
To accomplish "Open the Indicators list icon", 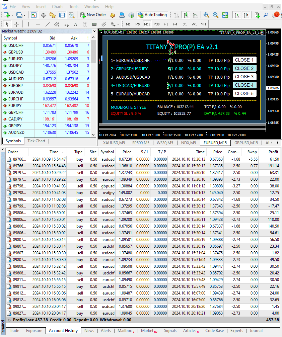I will (x=257, y=15).
